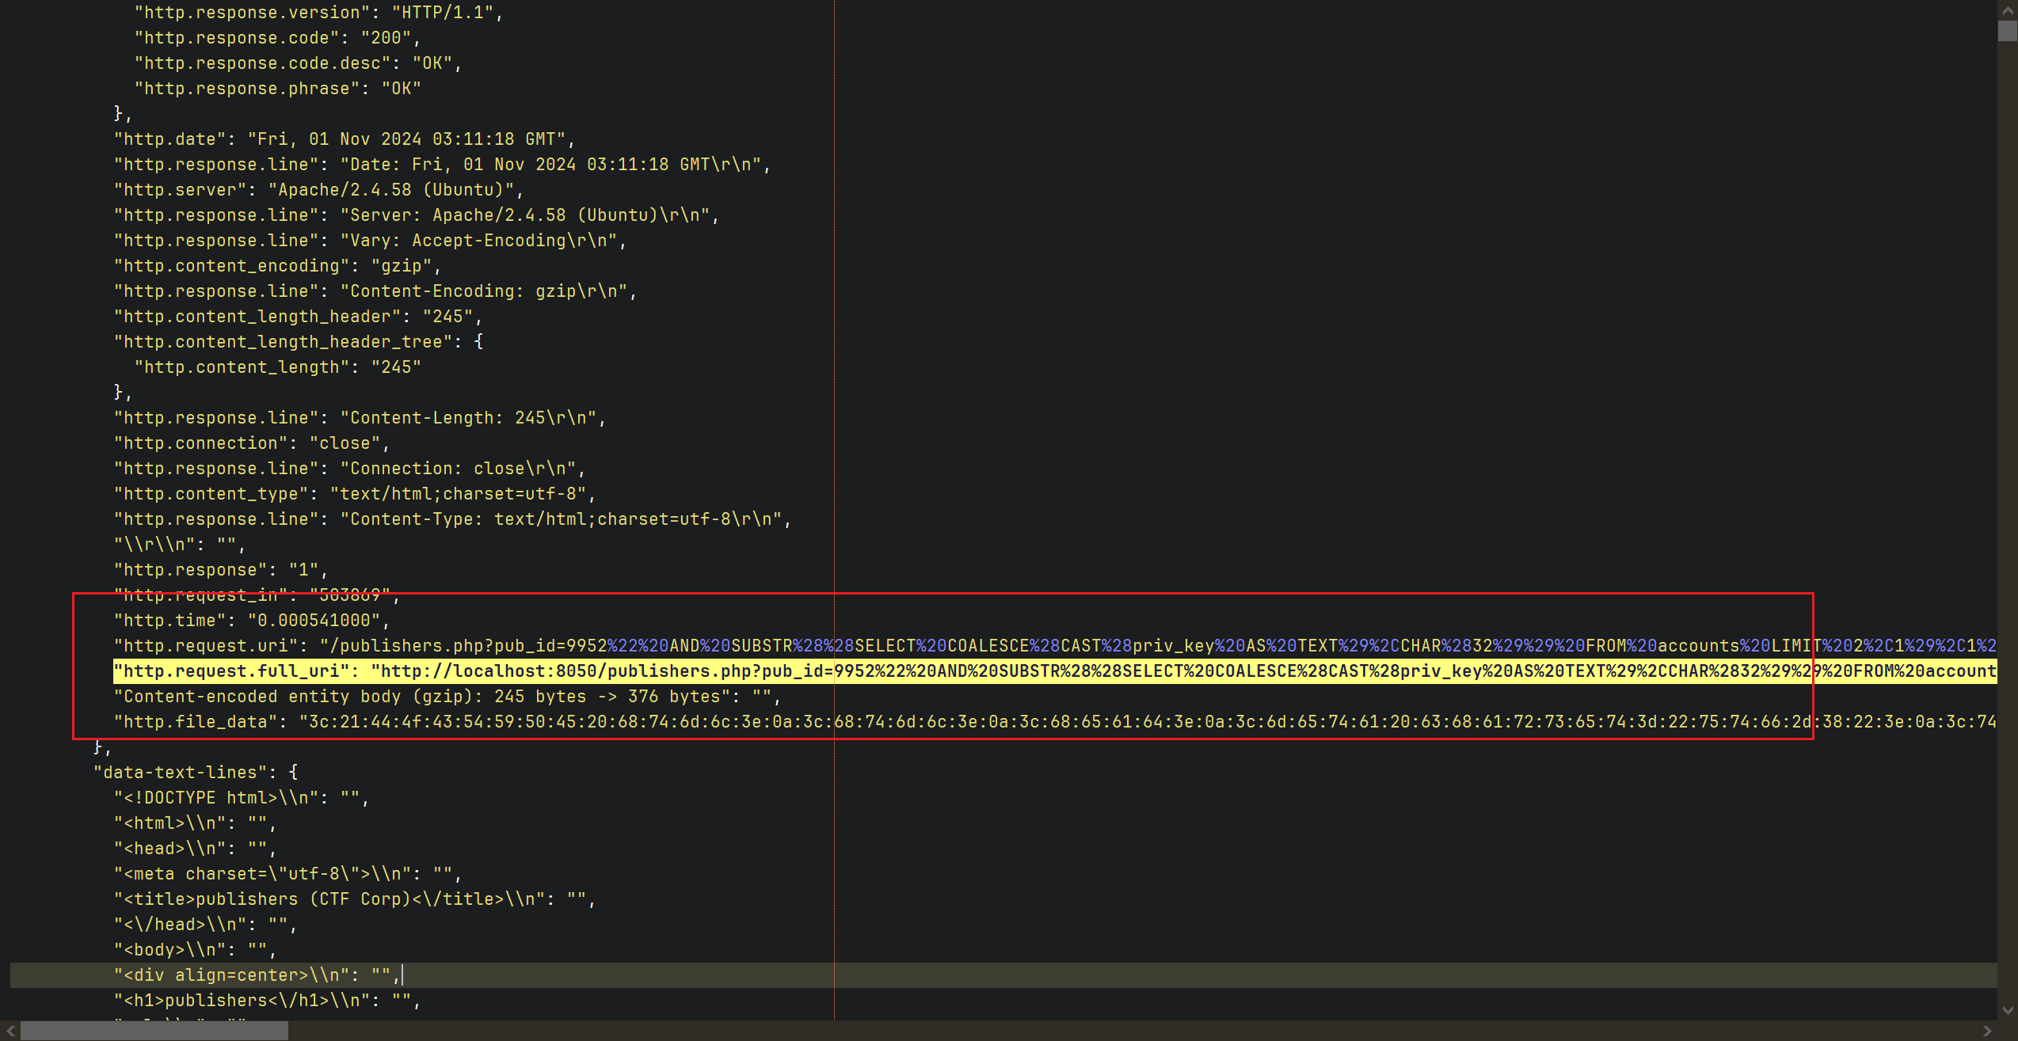This screenshot has width=2018, height=1041.
Task: Click the horizontal scrollbar left arrow
Action: tap(10, 1031)
